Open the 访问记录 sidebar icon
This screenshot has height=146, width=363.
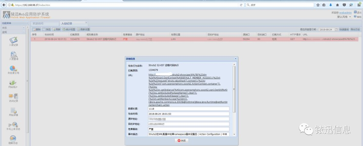coord(13,96)
